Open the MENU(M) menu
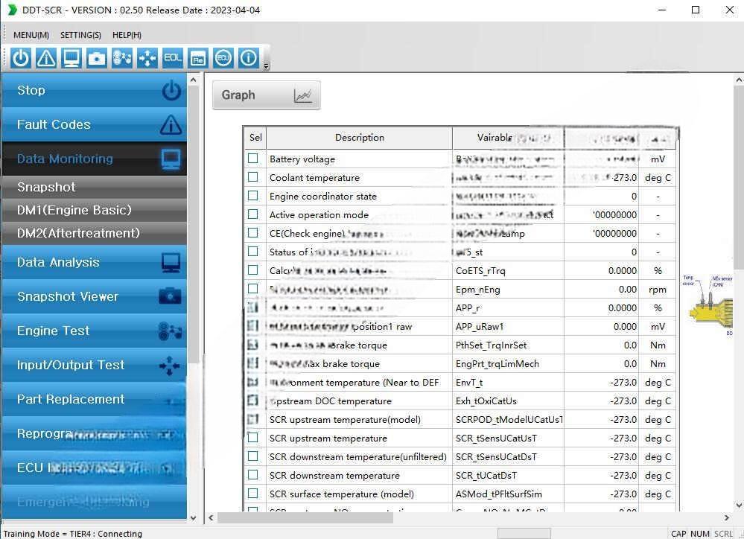Image resolution: width=744 pixels, height=539 pixels. point(31,35)
